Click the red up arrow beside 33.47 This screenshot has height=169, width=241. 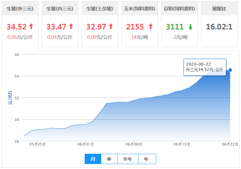pos(71,27)
